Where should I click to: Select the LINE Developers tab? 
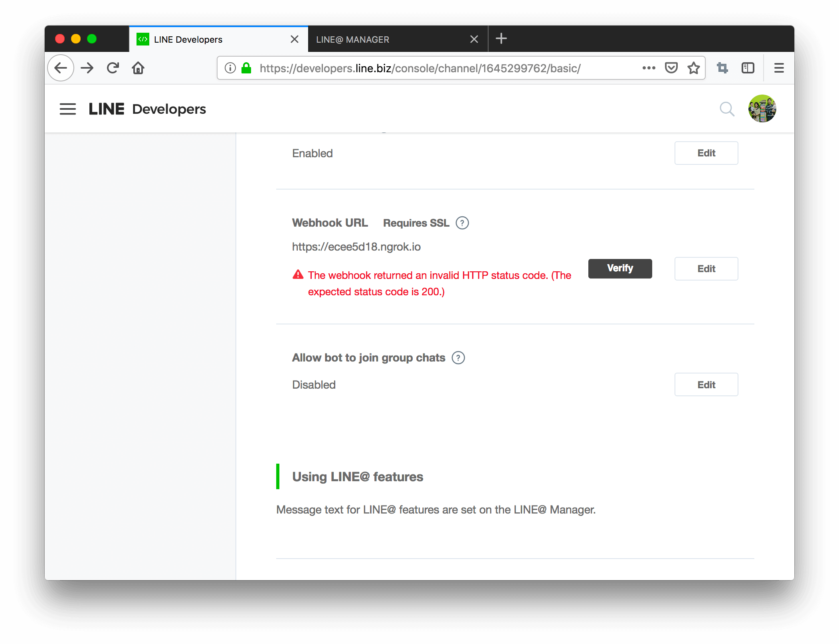(218, 39)
